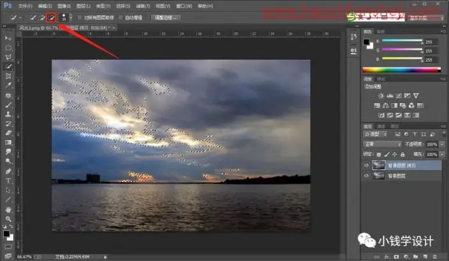The height and width of the screenshot is (261, 449).
Task: Open the status bar info arrow
Action: [105, 257]
